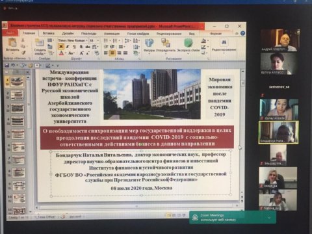Screen dimensions: 312x234
Task: Click the Clear Formatting eraser icon
Action: (x=97, y=53)
